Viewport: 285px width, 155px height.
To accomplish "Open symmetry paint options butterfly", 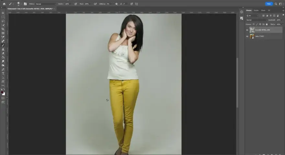I will tap(136, 4).
